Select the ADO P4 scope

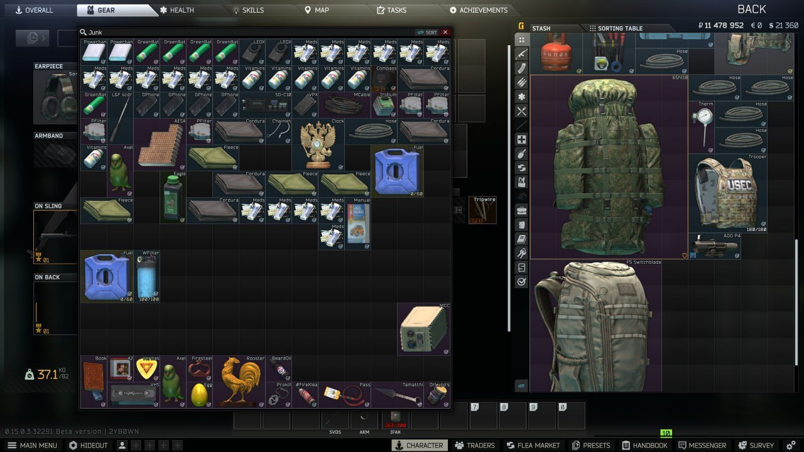pos(714,246)
